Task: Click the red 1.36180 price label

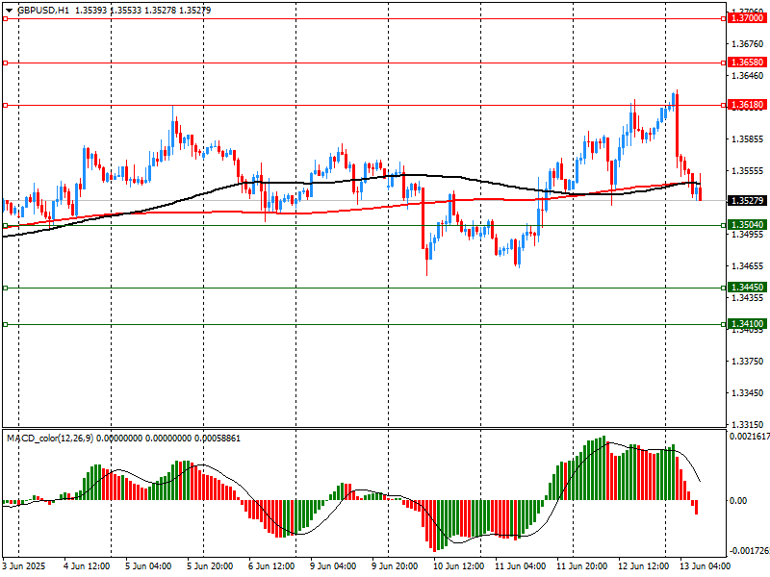Action: [747, 105]
